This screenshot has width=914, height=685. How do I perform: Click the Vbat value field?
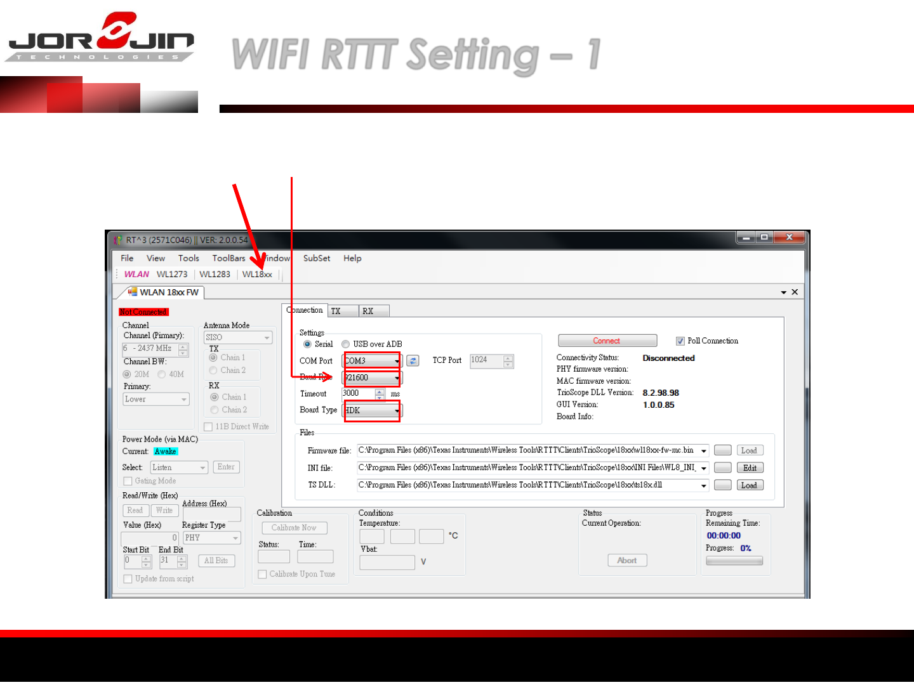point(387,563)
